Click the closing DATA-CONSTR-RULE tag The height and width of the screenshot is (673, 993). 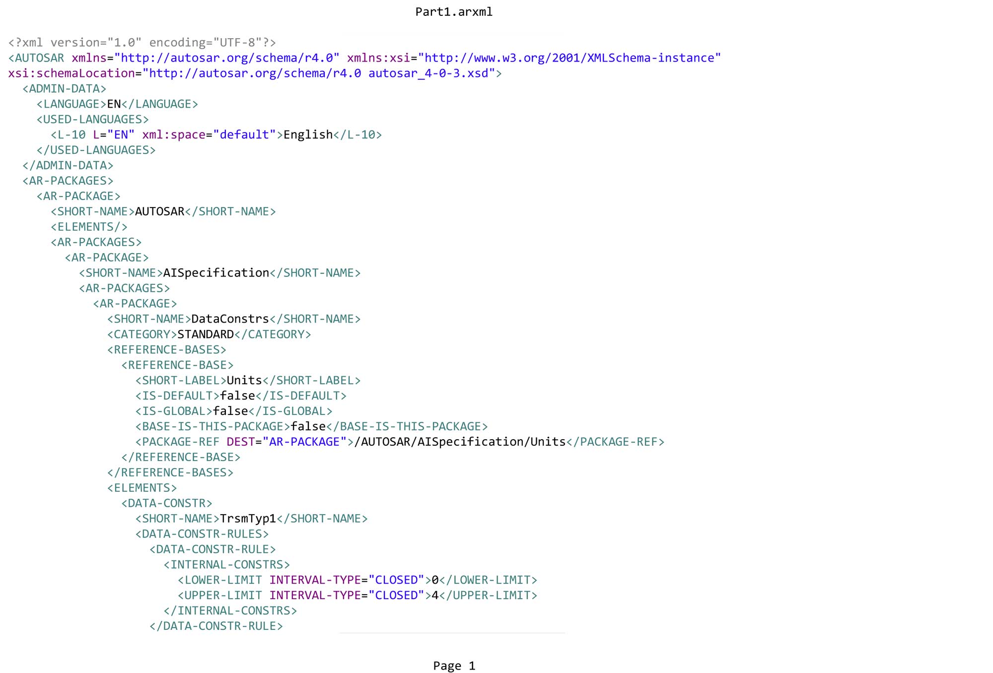216,627
